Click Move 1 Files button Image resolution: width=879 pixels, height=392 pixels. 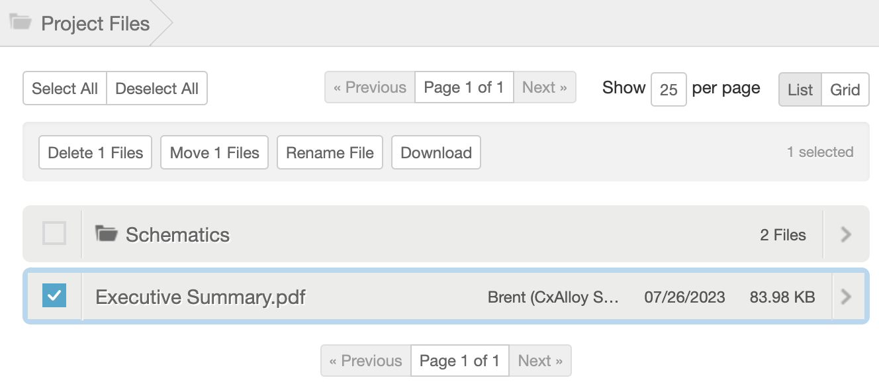click(214, 152)
